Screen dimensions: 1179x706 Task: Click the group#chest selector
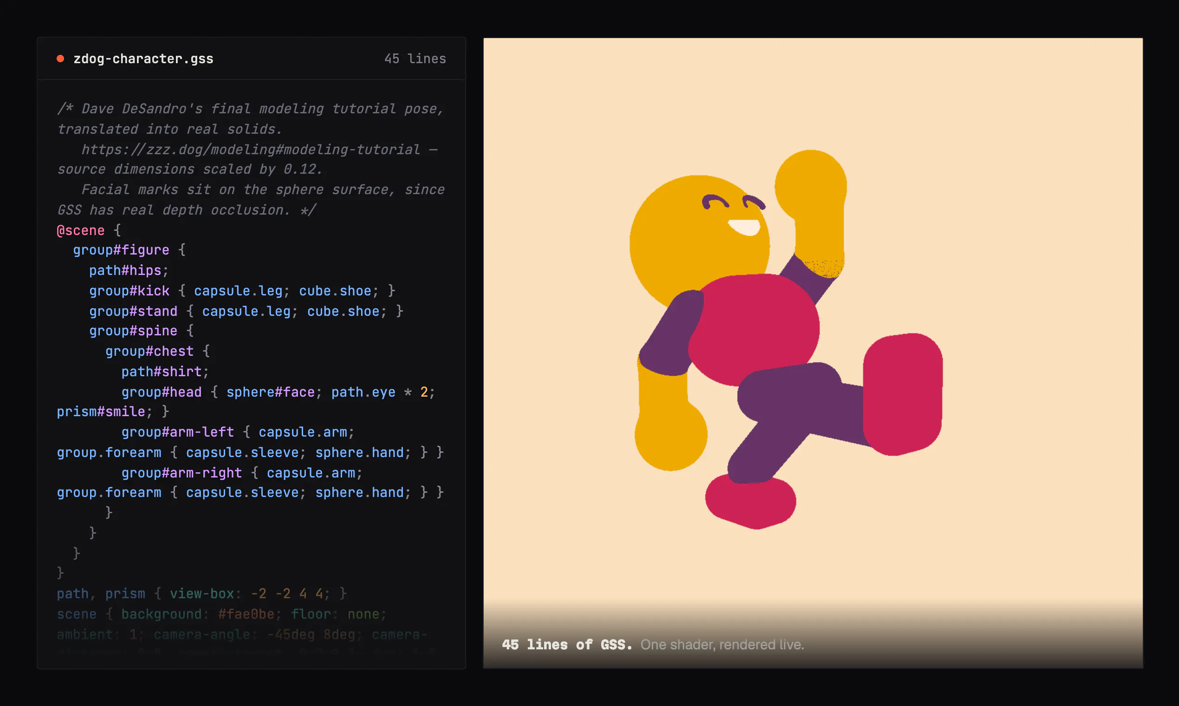(x=149, y=351)
